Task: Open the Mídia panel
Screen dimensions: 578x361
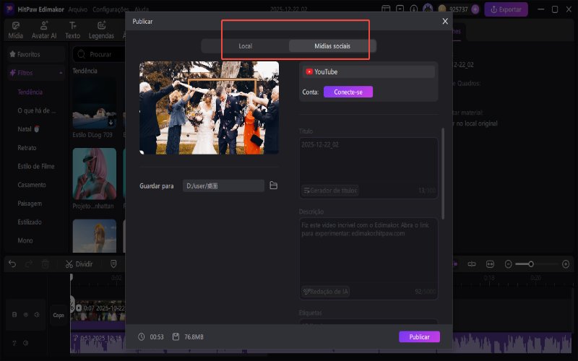Action: pyautogui.click(x=15, y=30)
